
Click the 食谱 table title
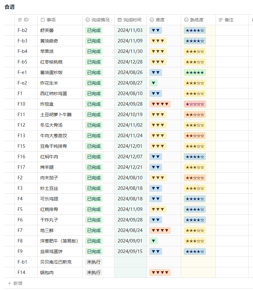pyautogui.click(x=10, y=7)
